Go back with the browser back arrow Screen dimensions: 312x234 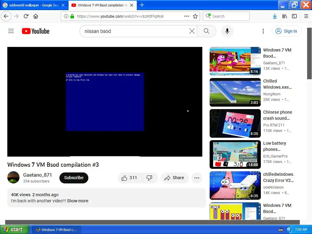(x=6, y=16)
